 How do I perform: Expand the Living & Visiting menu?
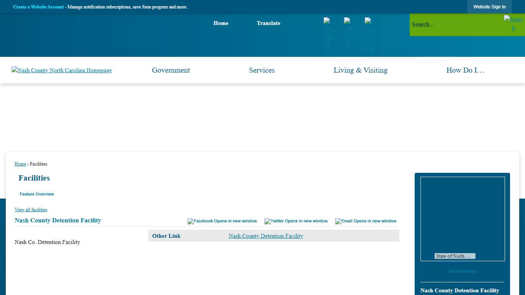361,70
